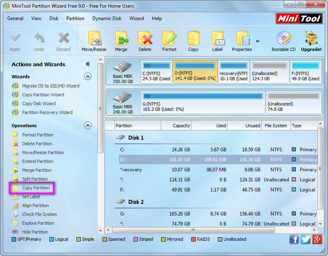
Task: Open the Dynamic Disk menu
Action: [x=107, y=18]
